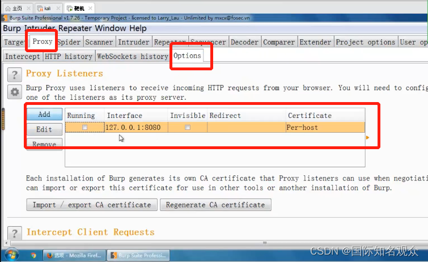This screenshot has width=428, height=262.
Task: Open the Extender tab
Action: point(315,42)
